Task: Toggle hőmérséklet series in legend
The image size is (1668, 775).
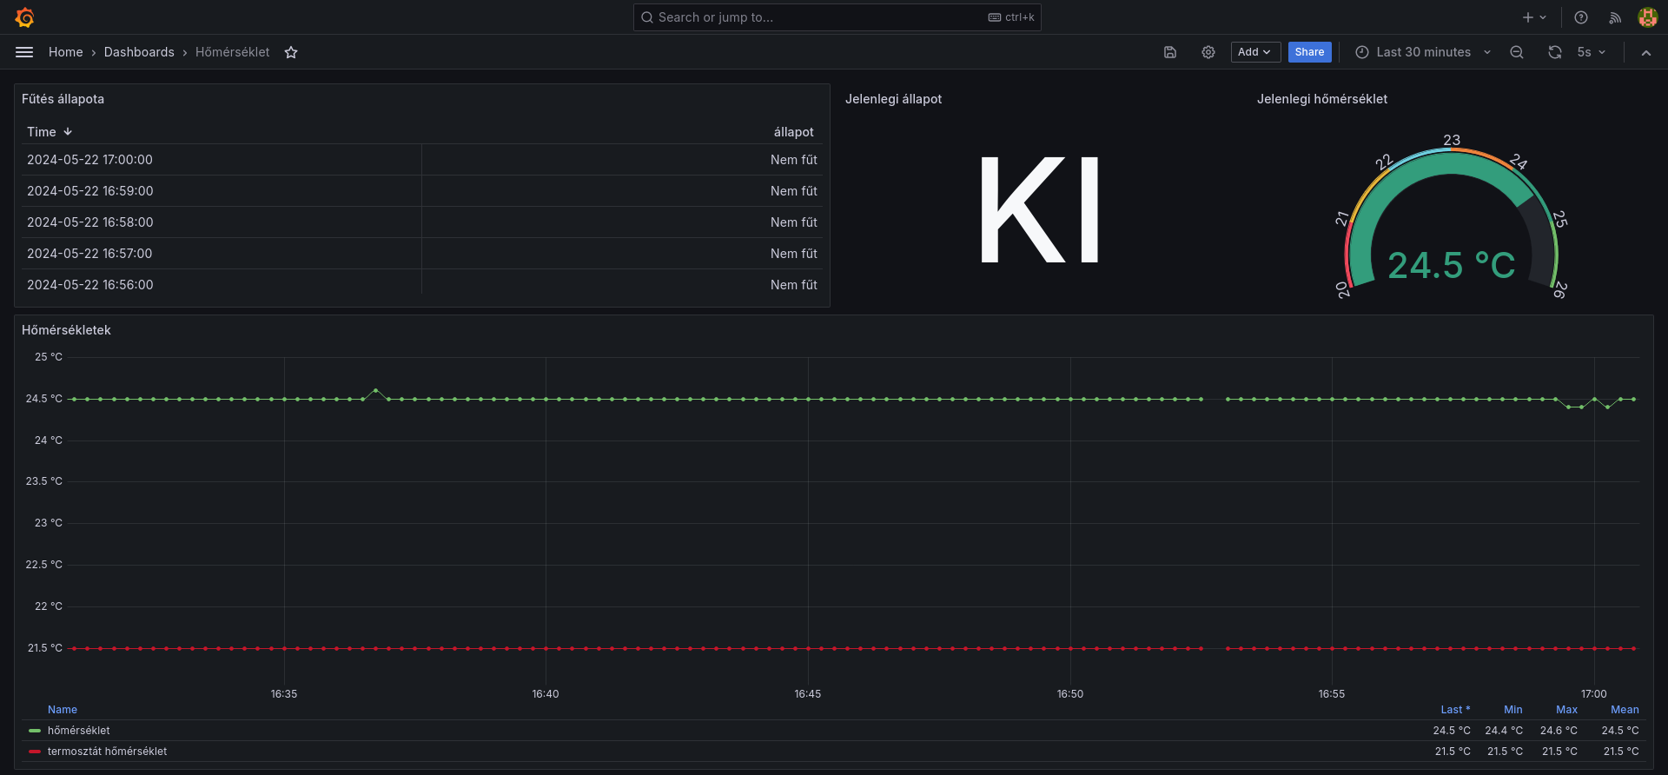Action: [78, 731]
